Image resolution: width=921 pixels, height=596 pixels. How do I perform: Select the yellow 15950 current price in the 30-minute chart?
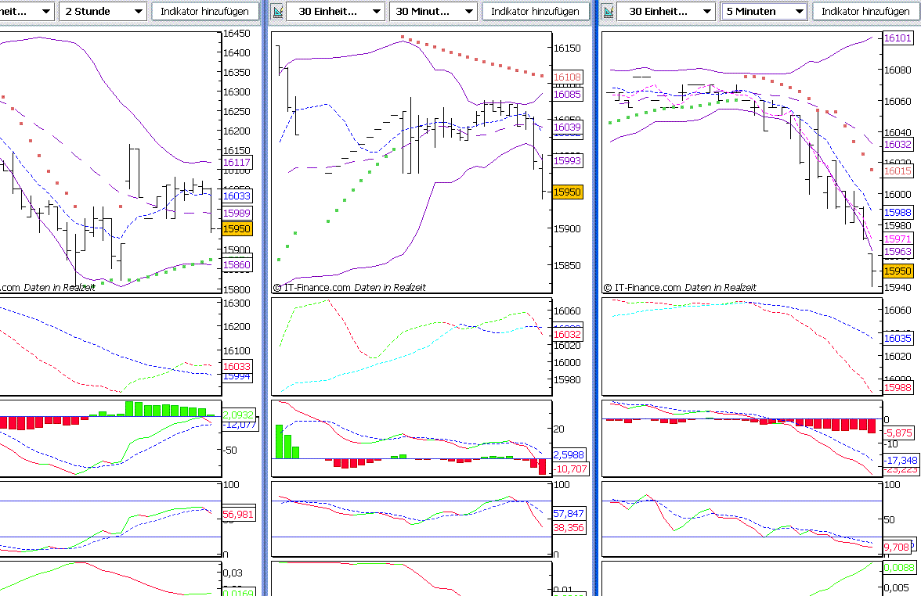[567, 192]
